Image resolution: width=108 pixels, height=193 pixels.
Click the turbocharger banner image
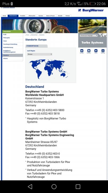point(40,26)
